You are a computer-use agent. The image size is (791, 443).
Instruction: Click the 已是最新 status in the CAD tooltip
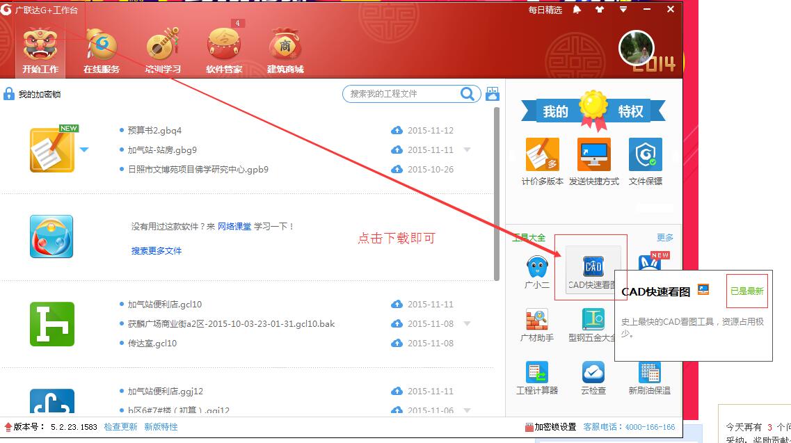pyautogui.click(x=746, y=291)
